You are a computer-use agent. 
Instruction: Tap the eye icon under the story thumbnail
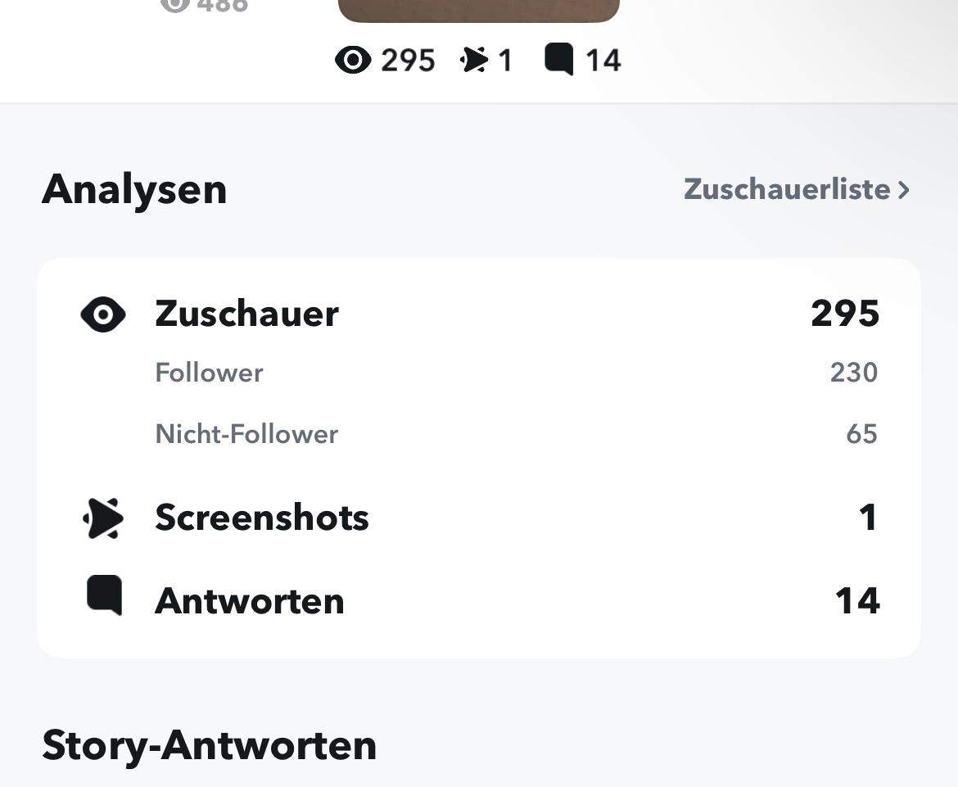pyautogui.click(x=353, y=58)
